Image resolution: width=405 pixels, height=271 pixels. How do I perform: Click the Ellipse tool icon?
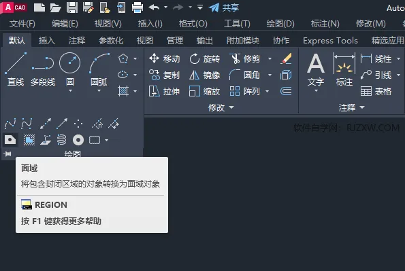coord(123,75)
